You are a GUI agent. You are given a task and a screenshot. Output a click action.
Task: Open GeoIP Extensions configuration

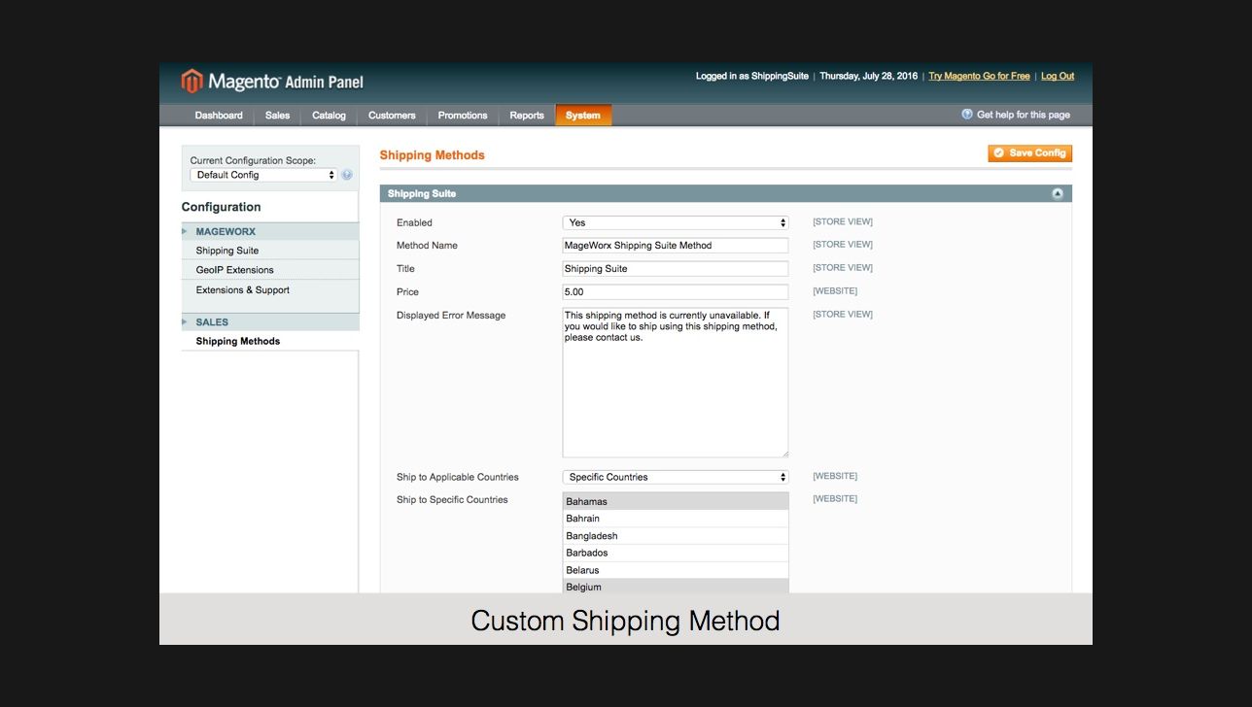point(234,270)
